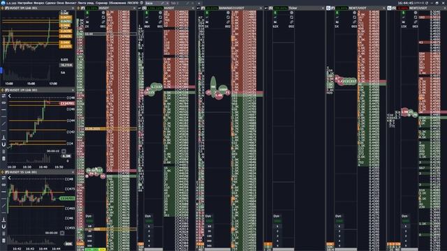Viewport: 447px width, 251px height.
Task: Click swap arrows icon in HUSDT 5S chart toolbar
Action: 3,178
